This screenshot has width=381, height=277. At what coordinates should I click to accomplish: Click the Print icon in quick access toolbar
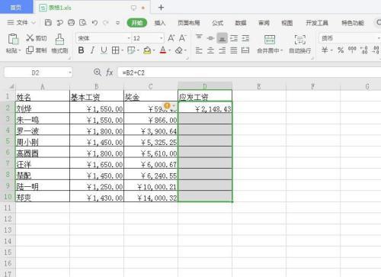click(x=71, y=23)
